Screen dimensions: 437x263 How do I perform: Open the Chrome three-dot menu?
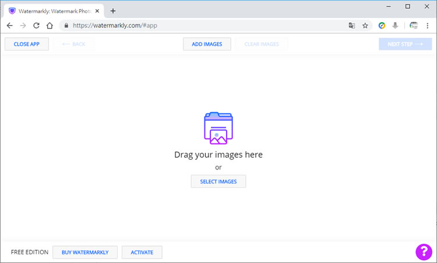pyautogui.click(x=428, y=26)
